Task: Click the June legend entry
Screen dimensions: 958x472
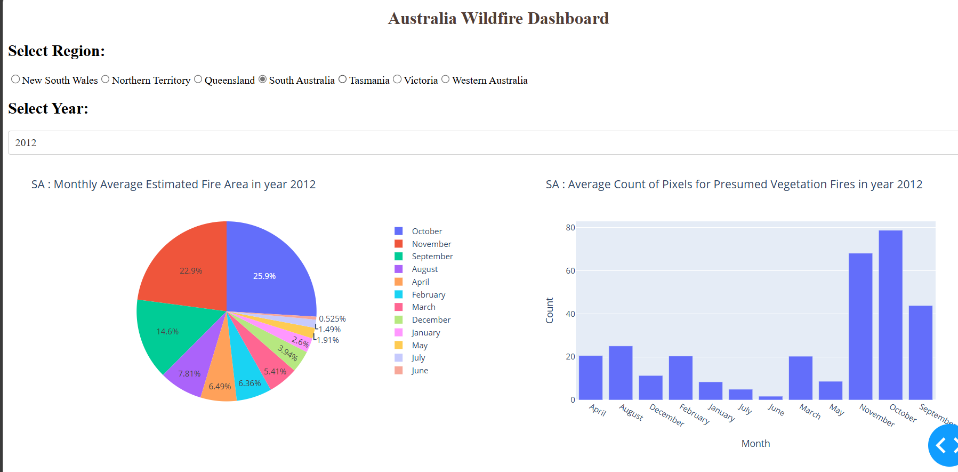Action: point(420,371)
